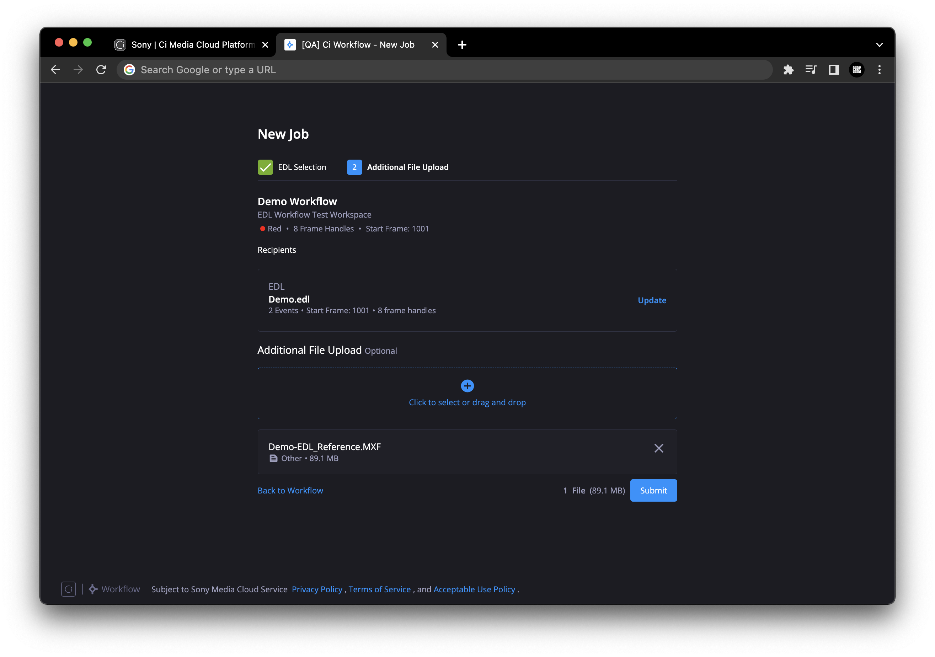Click the macOS green fullscreen button
This screenshot has width=935, height=657.
click(x=87, y=42)
